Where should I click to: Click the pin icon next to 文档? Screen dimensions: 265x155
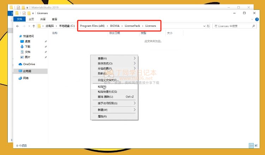46,52
